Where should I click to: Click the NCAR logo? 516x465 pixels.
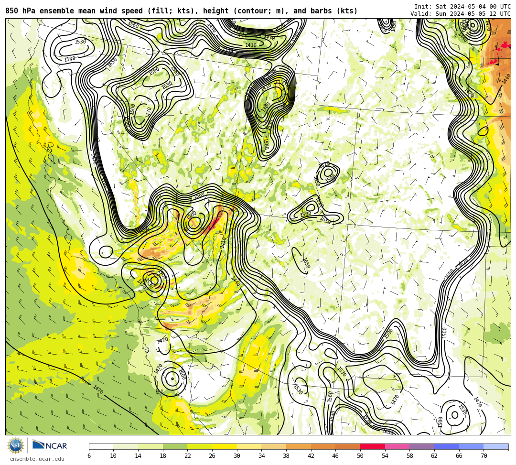50,445
